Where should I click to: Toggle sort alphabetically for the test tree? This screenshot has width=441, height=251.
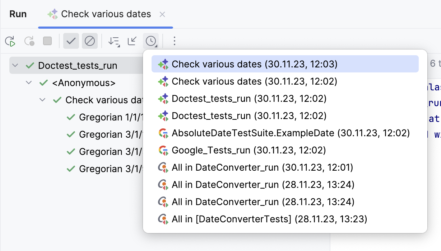[x=113, y=41]
